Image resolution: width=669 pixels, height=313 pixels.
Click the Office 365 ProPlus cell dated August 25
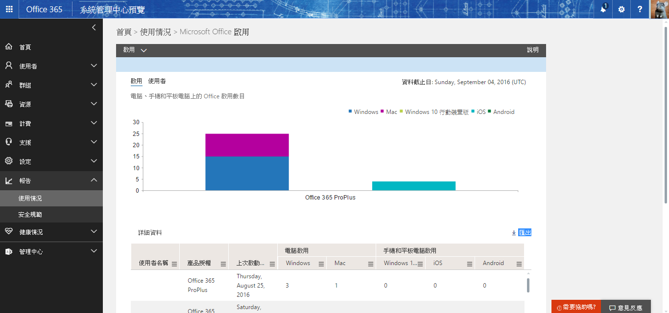[202, 285]
